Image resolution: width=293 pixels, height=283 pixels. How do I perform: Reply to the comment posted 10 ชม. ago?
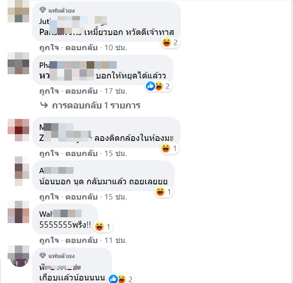[82, 48]
